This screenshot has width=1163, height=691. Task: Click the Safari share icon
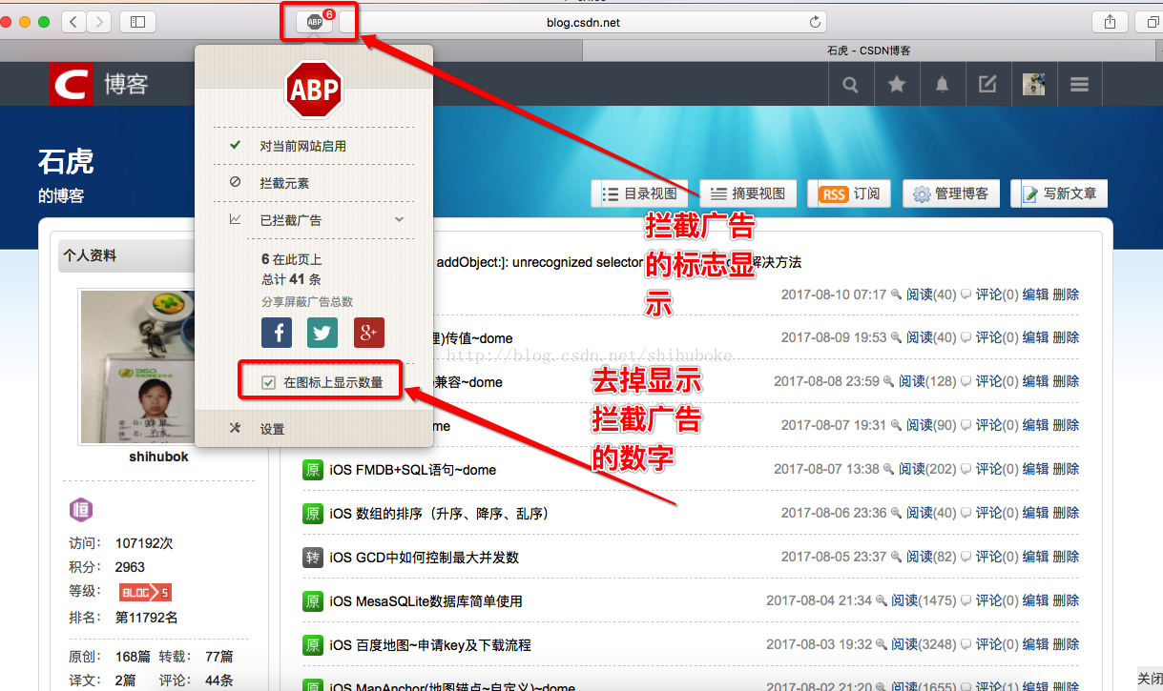pos(1110,21)
